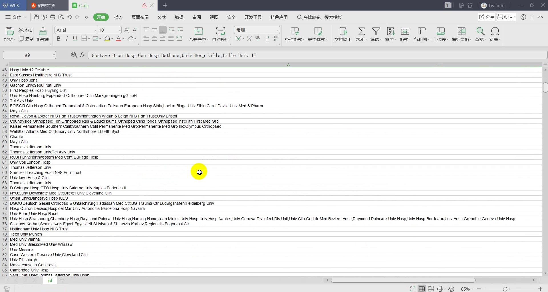The image size is (548, 292).
Task: Switch to the 视图 tab
Action: (214, 17)
